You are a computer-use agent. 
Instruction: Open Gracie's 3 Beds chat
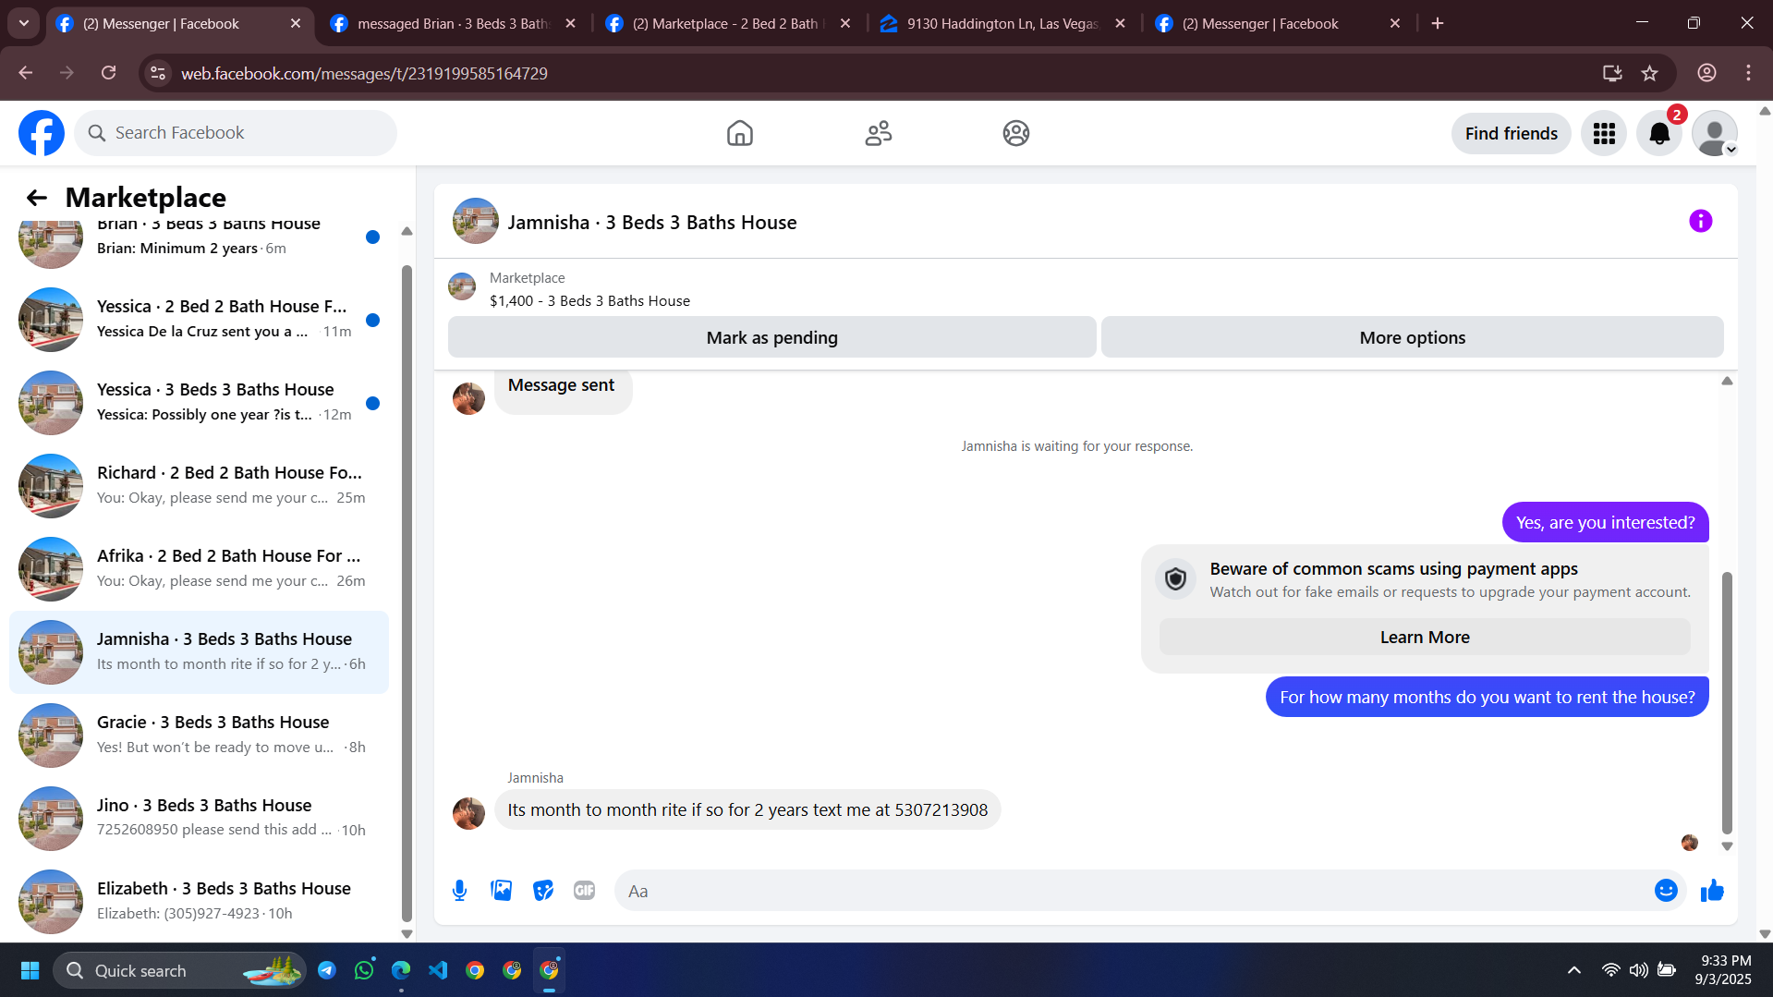coord(199,736)
